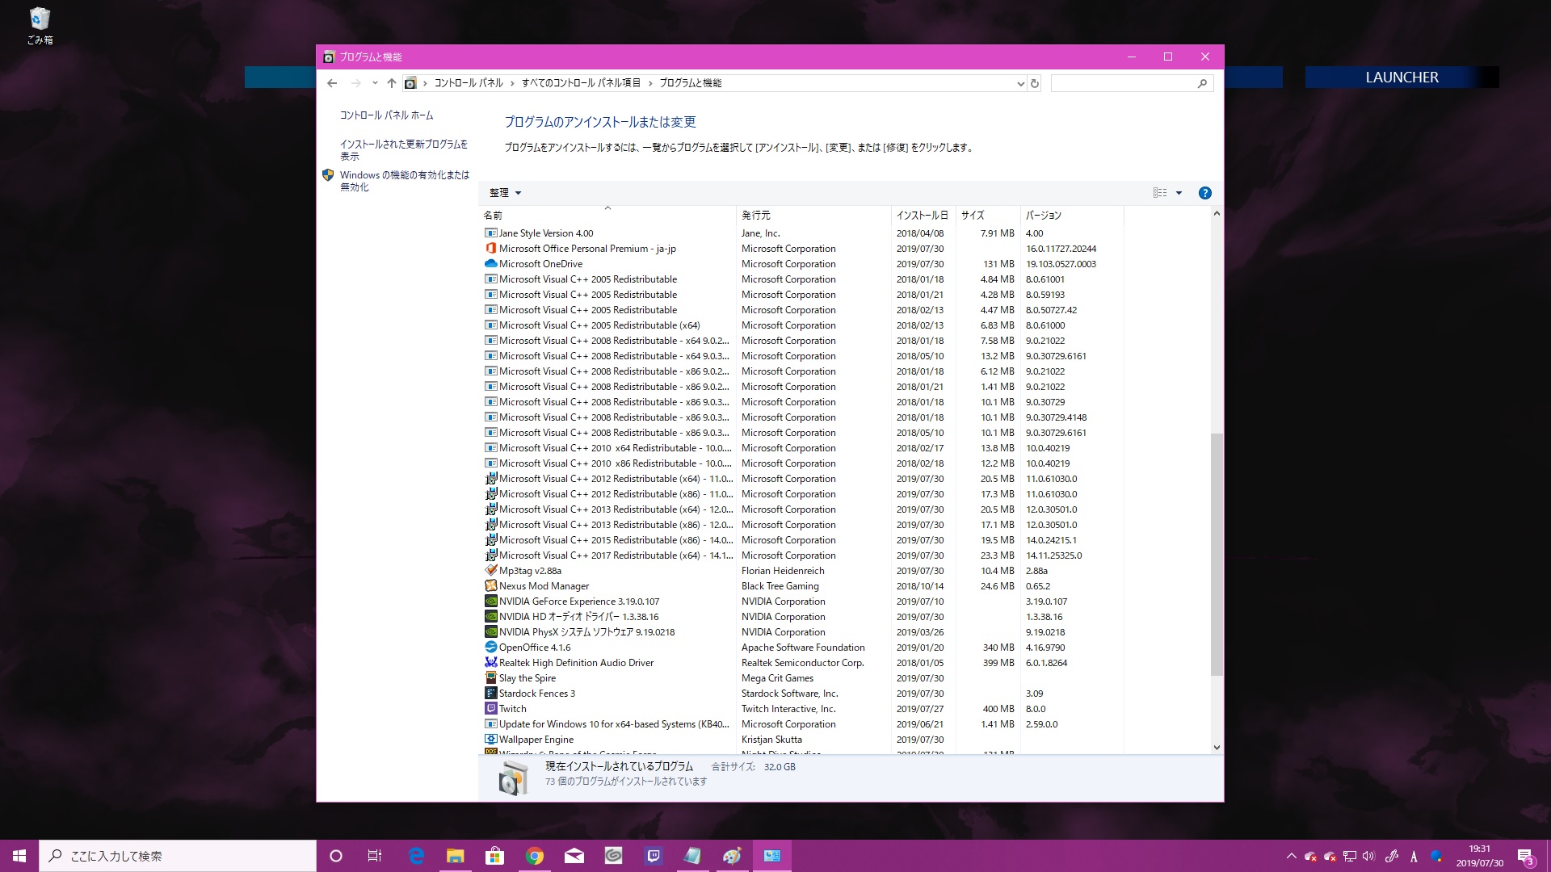
Task: Go back with the back arrow
Action: (x=332, y=83)
